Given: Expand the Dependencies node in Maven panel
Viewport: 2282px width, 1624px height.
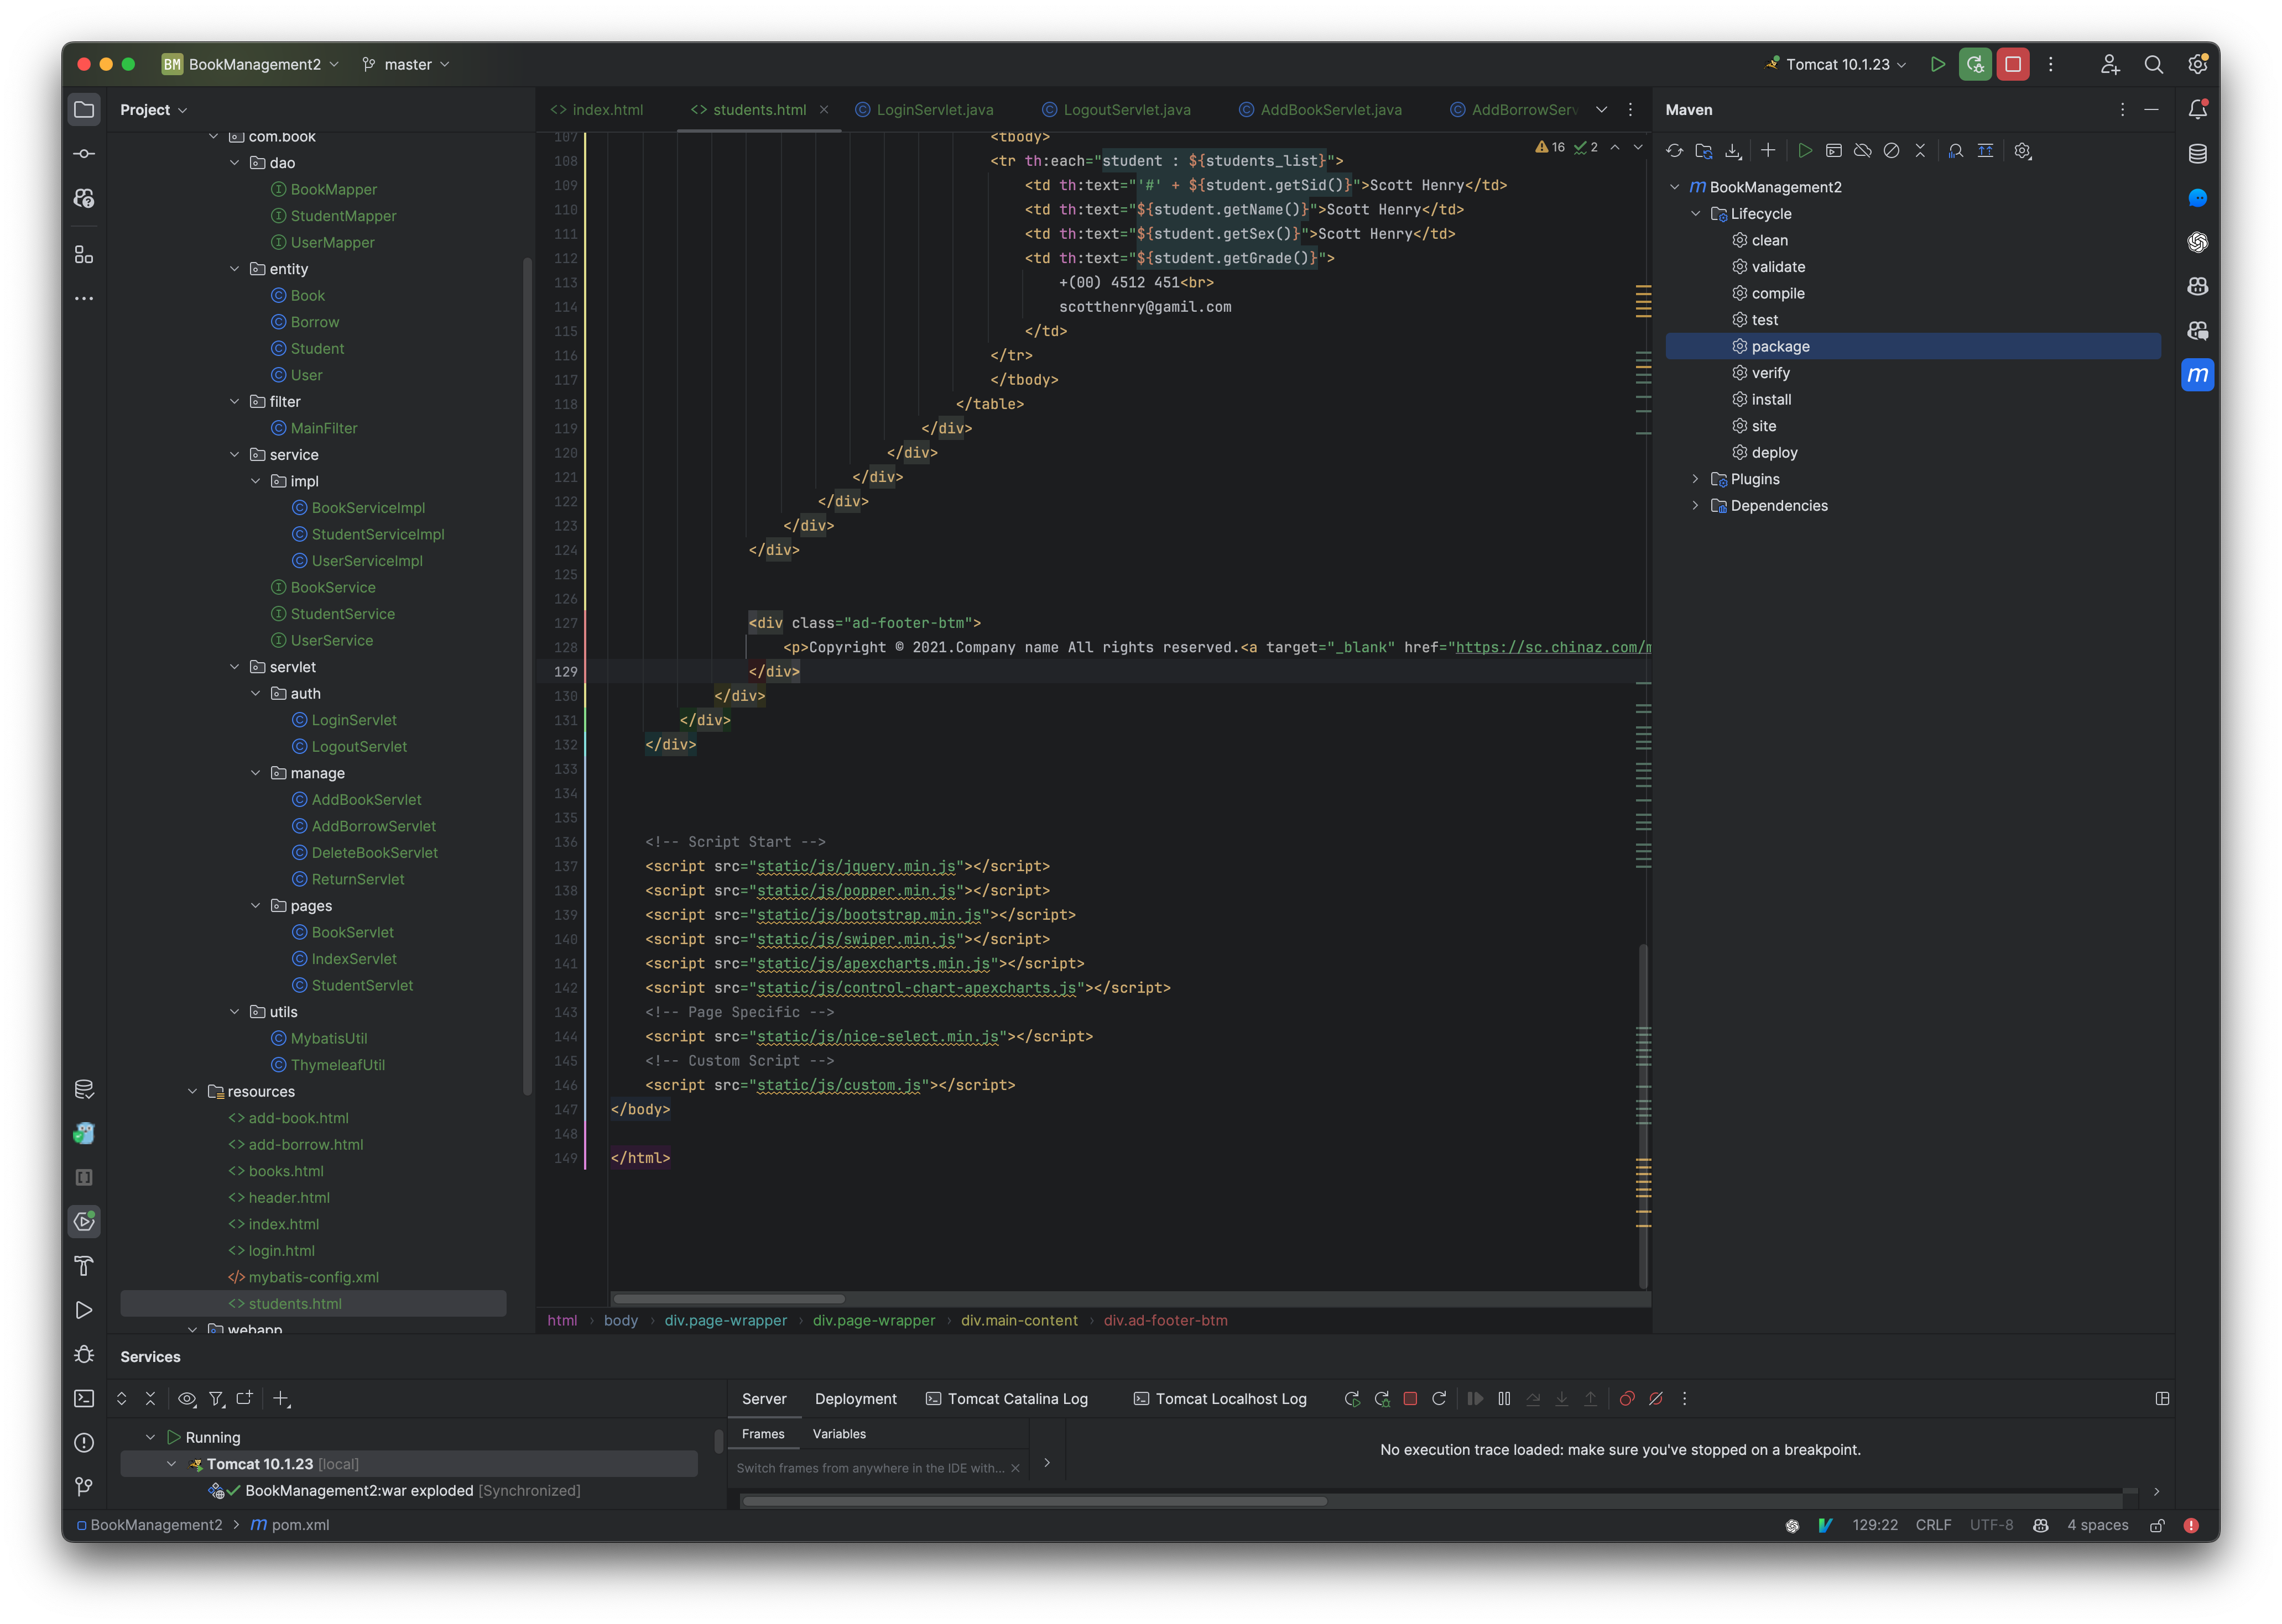Looking at the screenshot, I should [x=1695, y=505].
